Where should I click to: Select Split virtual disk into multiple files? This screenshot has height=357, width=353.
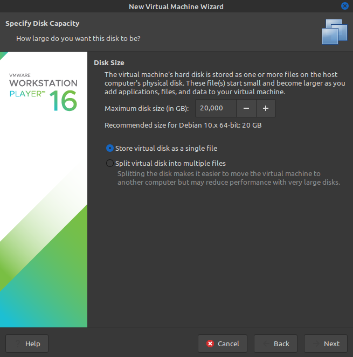[166, 163]
